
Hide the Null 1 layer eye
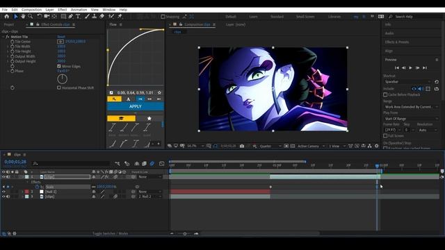click(x=3, y=192)
